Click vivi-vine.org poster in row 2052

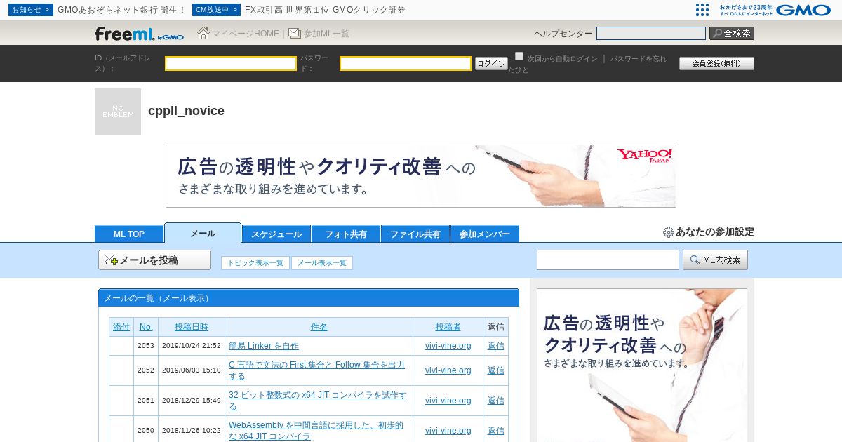pos(448,370)
